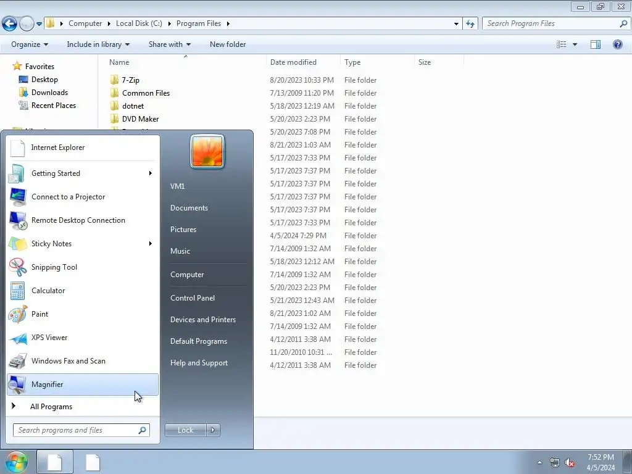Open Control Panel

click(193, 298)
